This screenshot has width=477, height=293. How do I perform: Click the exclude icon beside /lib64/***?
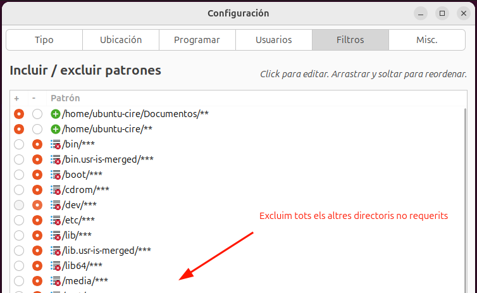point(56,266)
